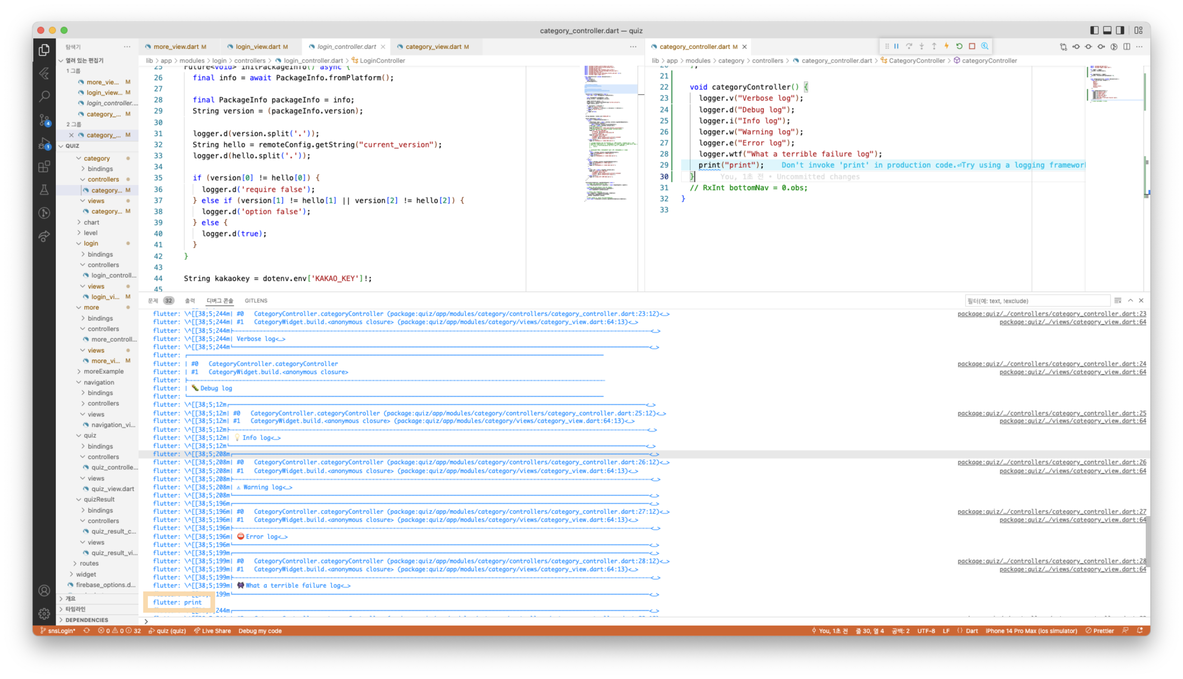Screen dimensions: 1183x679
Task: Open category_controller.dart:28 console link
Action: click(1051, 561)
